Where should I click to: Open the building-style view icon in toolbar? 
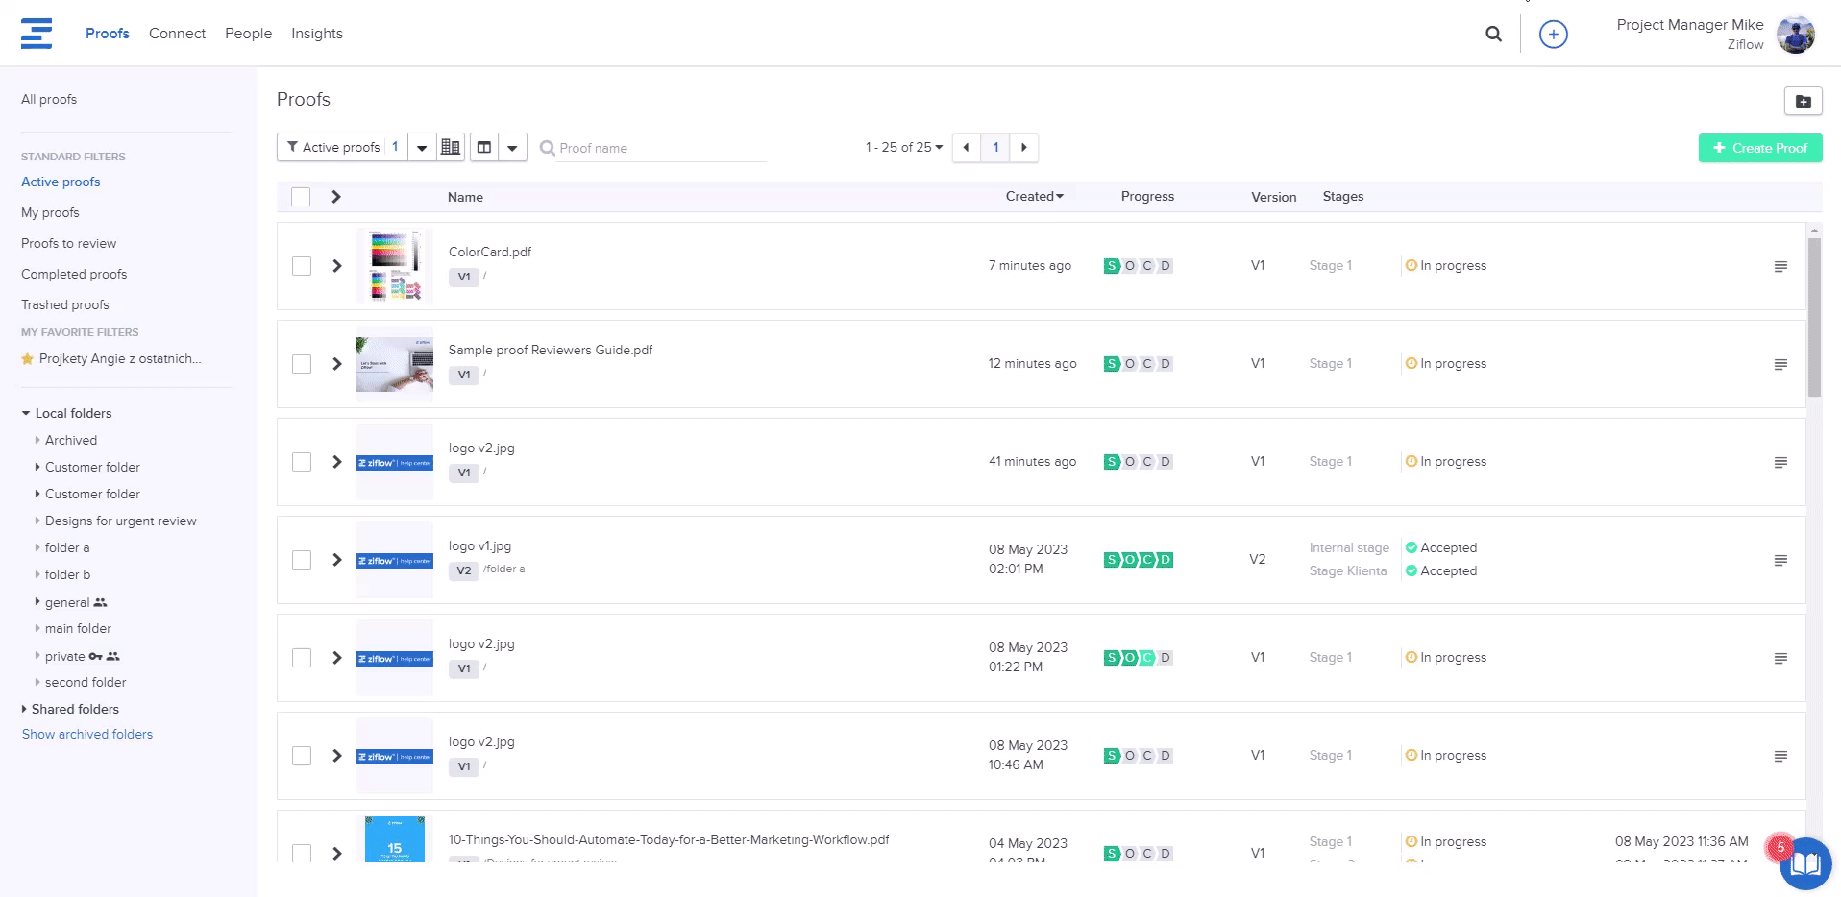(450, 147)
